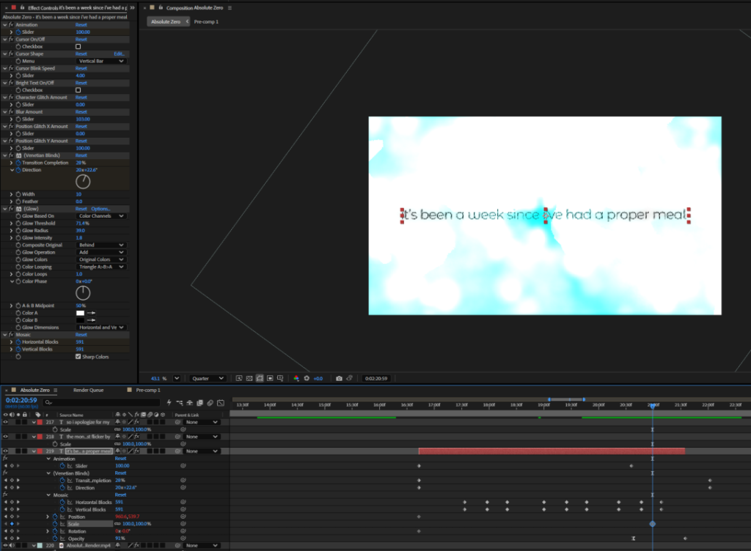Toggle video eye for layer 220 Absolut Render
Screen dimensions: 751x551
(x=6, y=545)
